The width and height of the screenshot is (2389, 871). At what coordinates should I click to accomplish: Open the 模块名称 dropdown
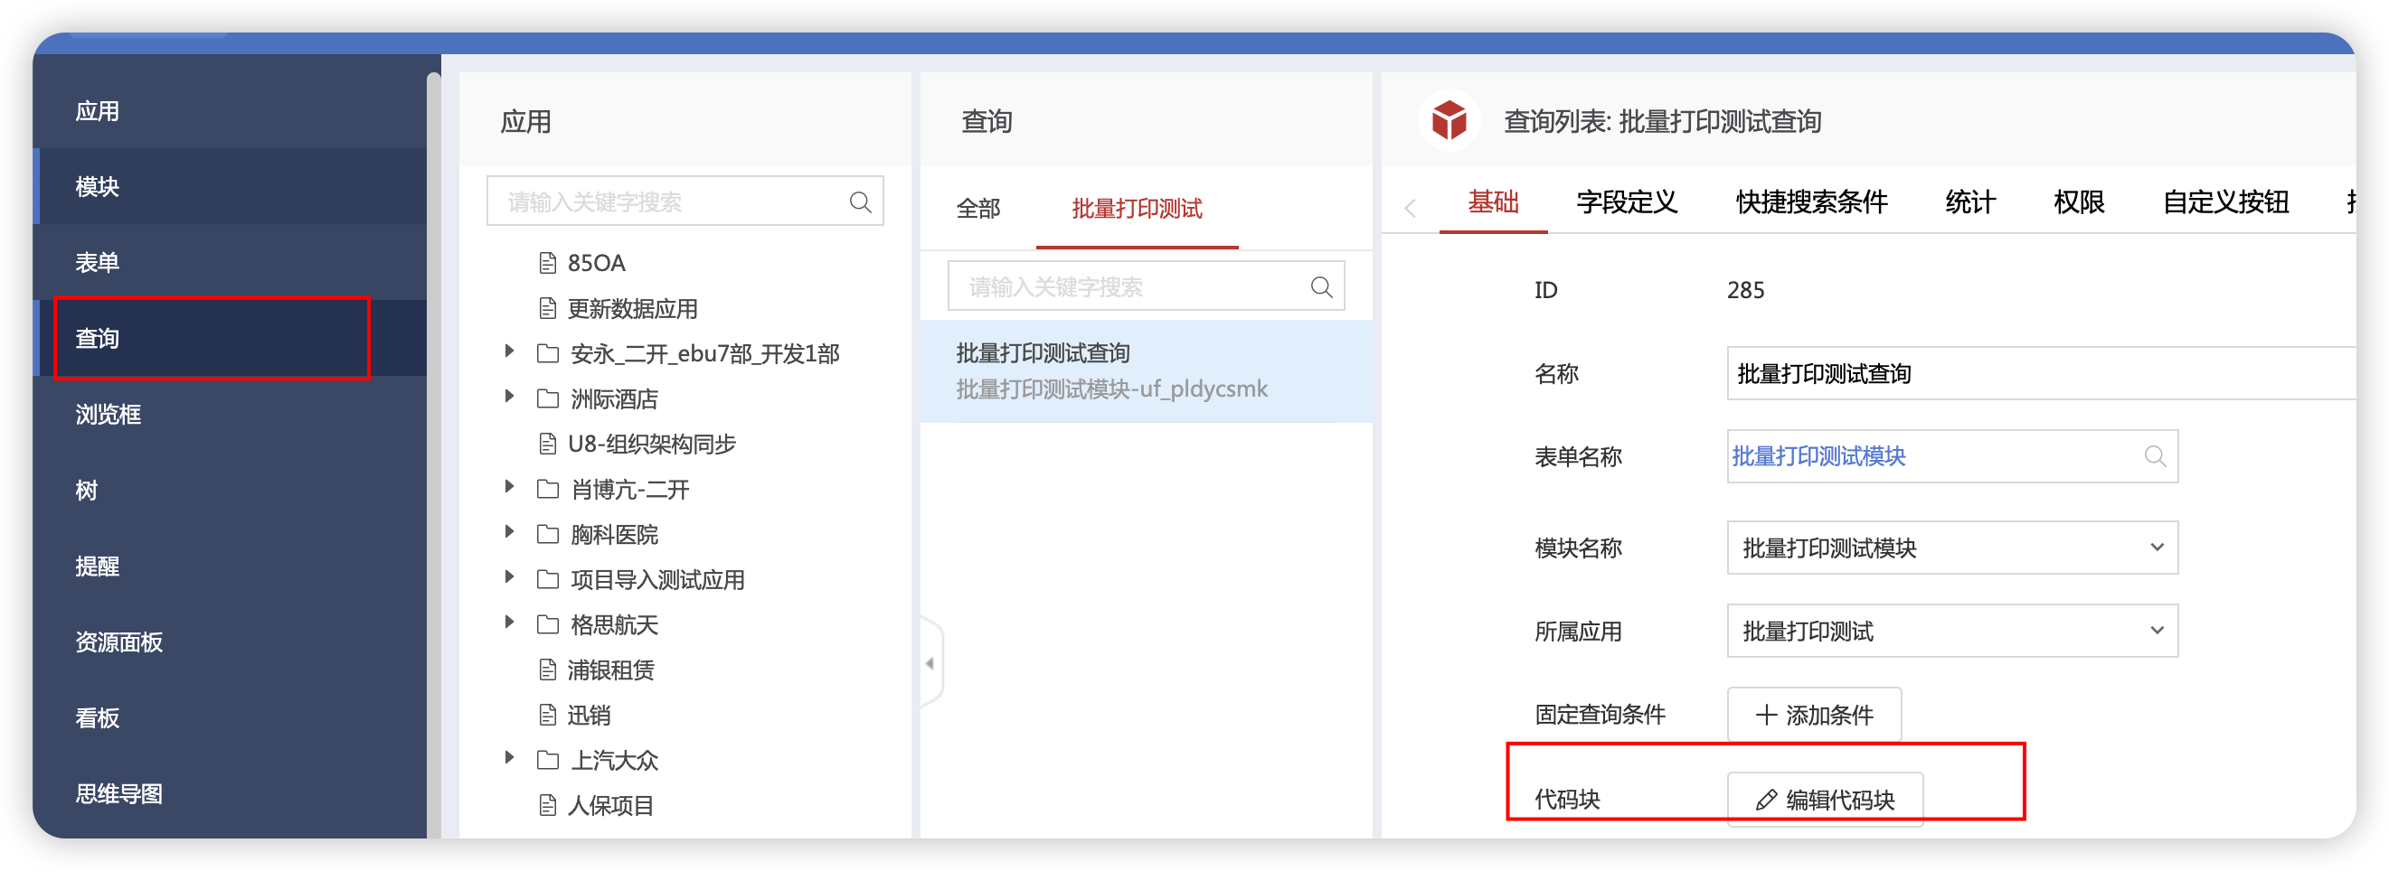click(x=1952, y=548)
